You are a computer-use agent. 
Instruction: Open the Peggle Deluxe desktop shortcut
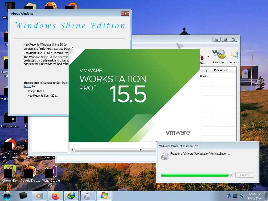pyautogui.click(x=31, y=173)
